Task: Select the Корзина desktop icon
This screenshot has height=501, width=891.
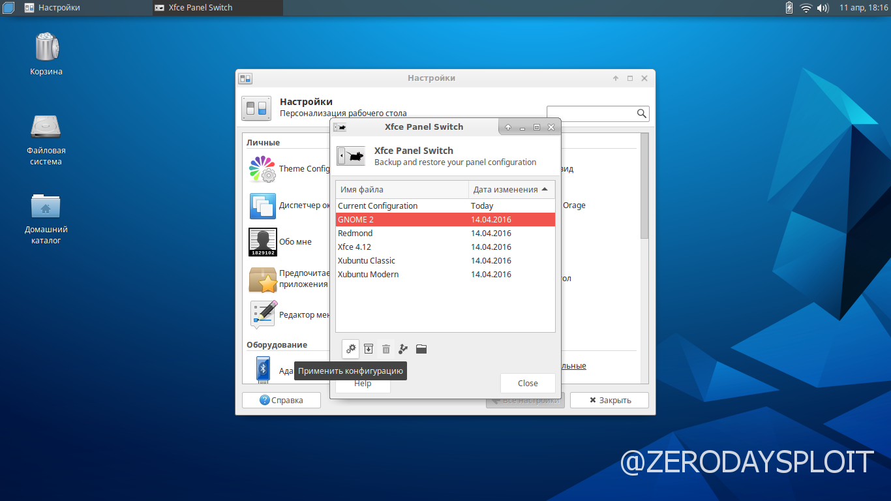Action: tap(46, 47)
